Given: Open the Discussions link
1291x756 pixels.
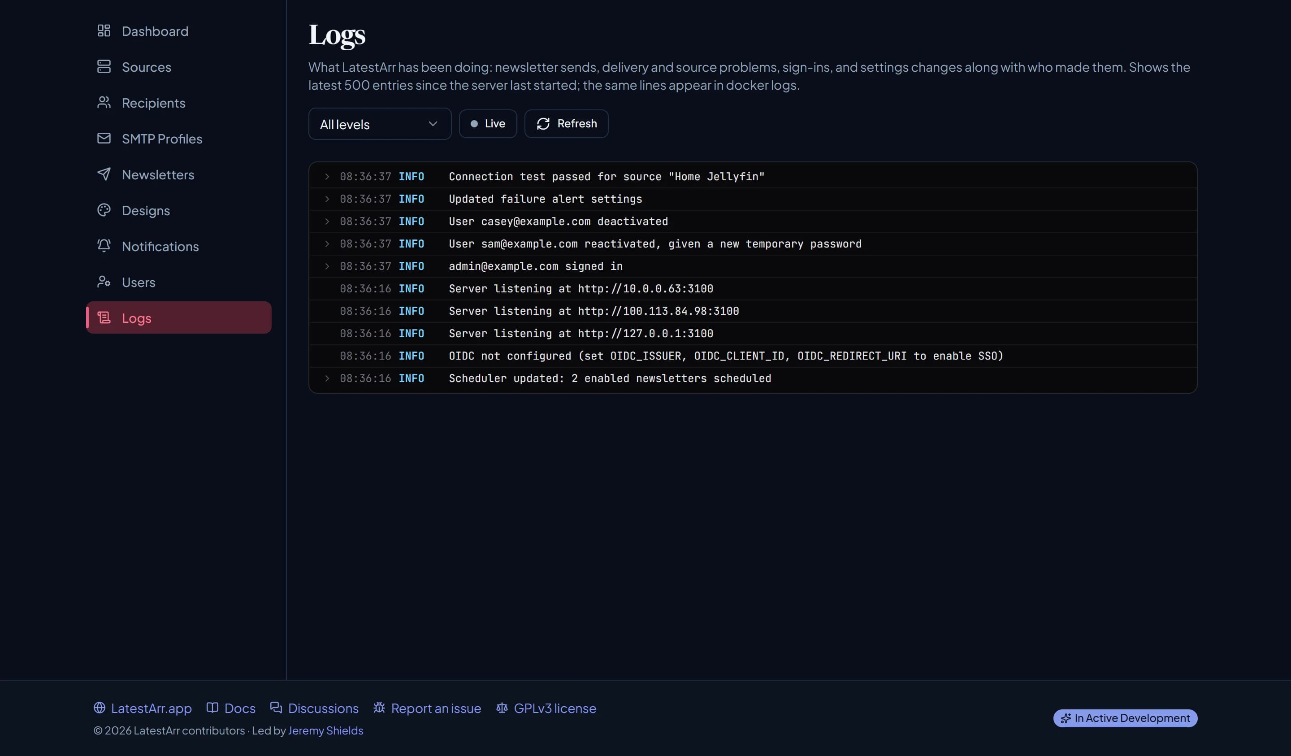Looking at the screenshot, I should point(314,708).
